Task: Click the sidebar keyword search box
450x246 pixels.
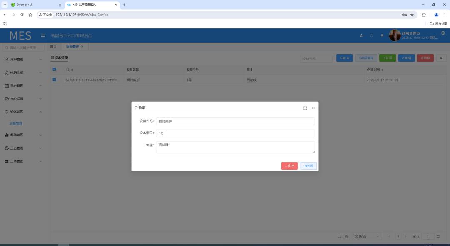Action: coord(23,48)
